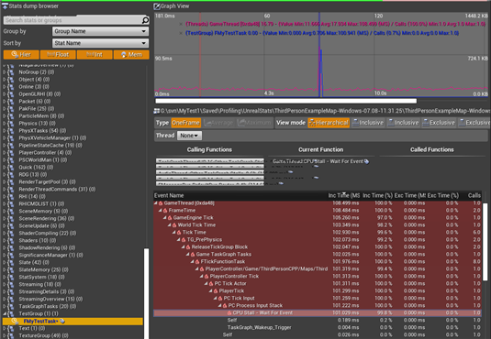This screenshot has height=339, width=491.
Task: Select the TaskGraph_Wakeup_Trigger row
Action: coord(318,327)
